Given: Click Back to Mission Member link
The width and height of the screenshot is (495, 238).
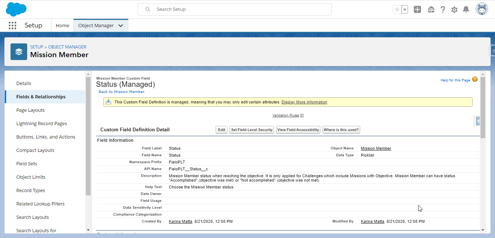Looking at the screenshot, I should tap(121, 92).
